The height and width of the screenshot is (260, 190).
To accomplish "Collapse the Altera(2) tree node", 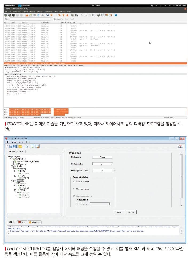I will pos(12,181).
